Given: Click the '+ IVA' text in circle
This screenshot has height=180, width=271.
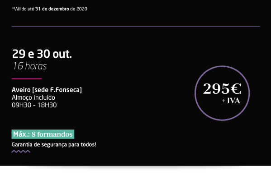Looking at the screenshot, I should 231,101.
